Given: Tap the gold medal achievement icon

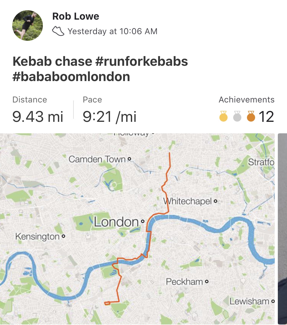Looking at the screenshot, I should click(x=223, y=116).
